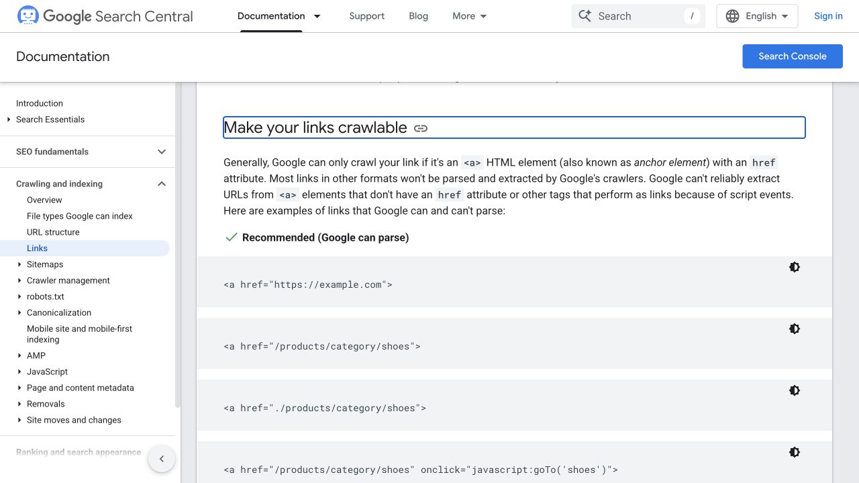Open the Documentation dropdown arrow

click(x=317, y=16)
